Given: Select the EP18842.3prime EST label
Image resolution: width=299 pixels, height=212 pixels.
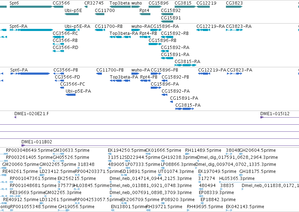Looking at the screenshot, I should point(218,200).
